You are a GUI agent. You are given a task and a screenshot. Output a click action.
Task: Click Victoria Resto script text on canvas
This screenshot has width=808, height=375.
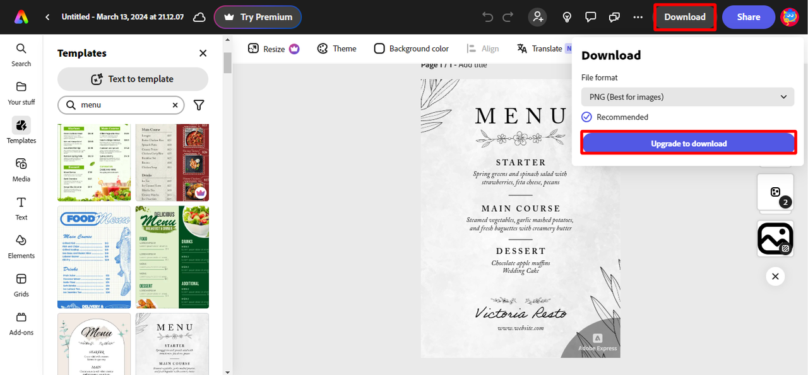click(x=521, y=313)
